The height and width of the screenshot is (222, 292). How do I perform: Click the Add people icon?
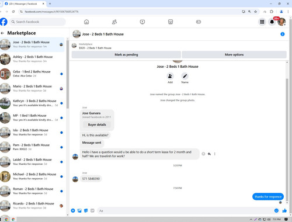pos(170,76)
